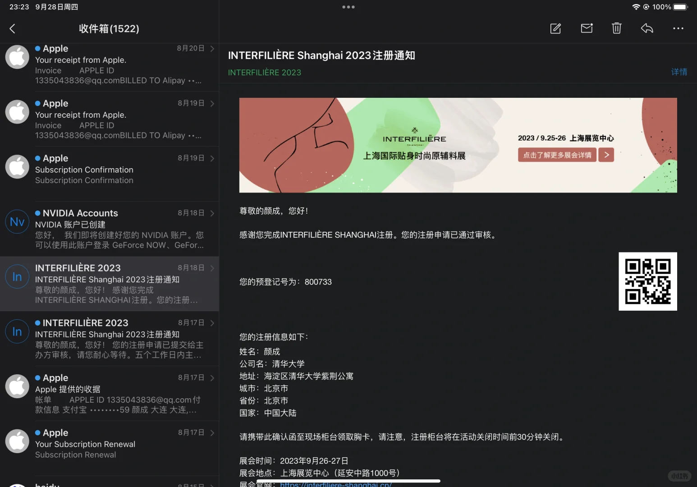
Task: Open the 8月20日 Apple receipt via its chevron
Action: 211,48
